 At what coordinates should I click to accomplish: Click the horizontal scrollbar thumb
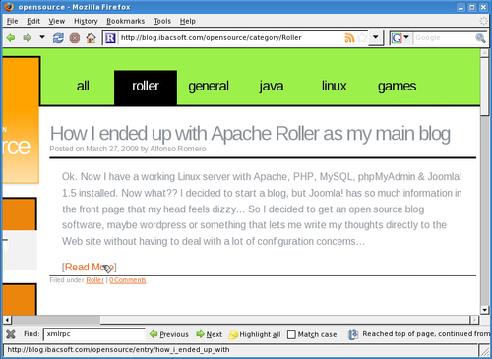56,320
